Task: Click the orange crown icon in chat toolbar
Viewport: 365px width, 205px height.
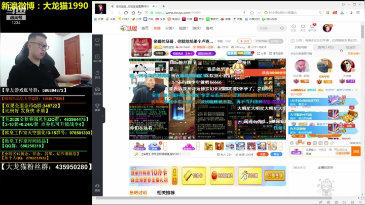Action: (x=309, y=143)
